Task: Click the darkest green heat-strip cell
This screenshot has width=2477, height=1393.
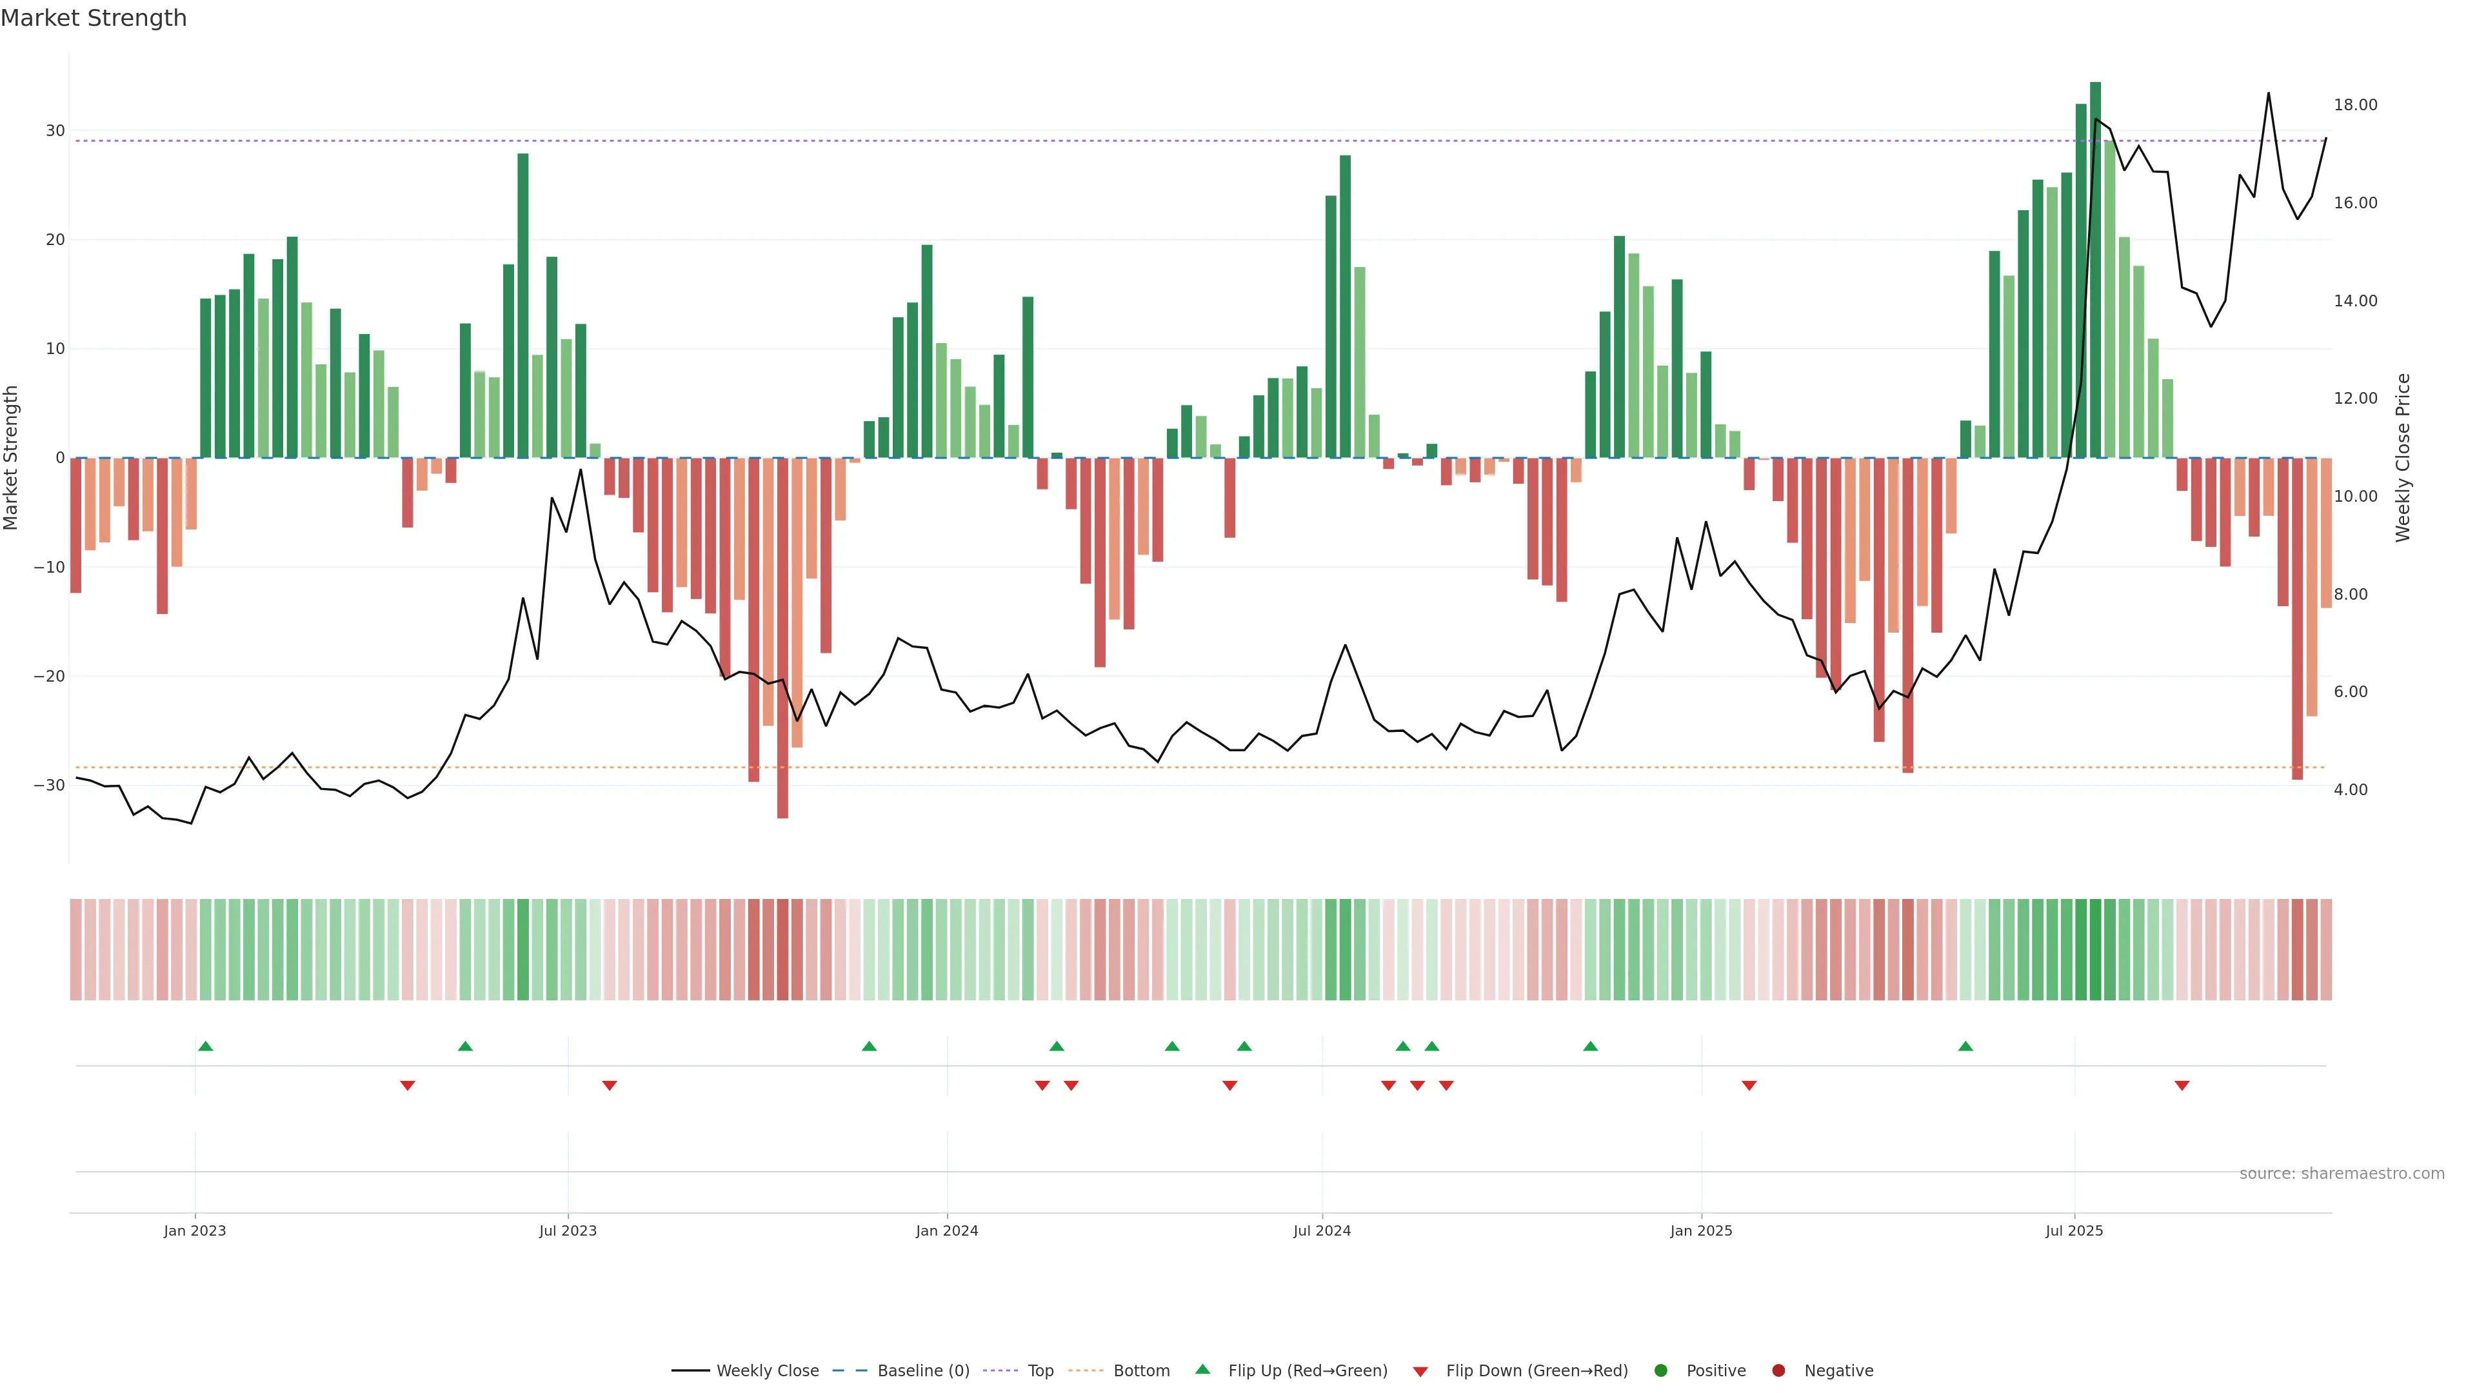Action: pyautogui.click(x=2095, y=950)
